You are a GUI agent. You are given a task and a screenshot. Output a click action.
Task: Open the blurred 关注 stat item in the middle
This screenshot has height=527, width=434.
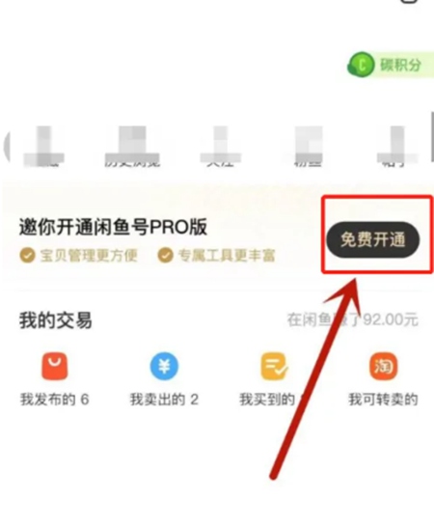click(x=220, y=147)
